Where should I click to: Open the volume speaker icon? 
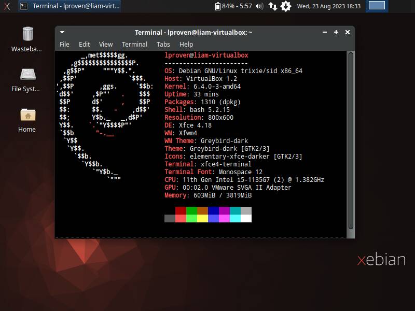pos(259,6)
